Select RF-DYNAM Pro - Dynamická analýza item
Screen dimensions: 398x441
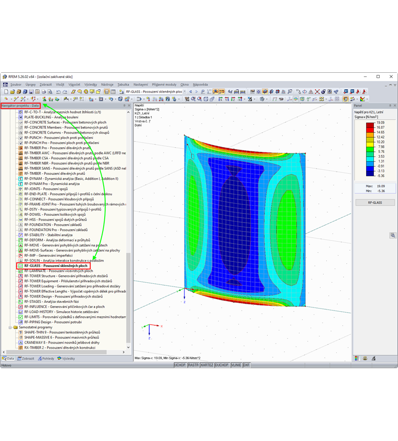[52, 184]
